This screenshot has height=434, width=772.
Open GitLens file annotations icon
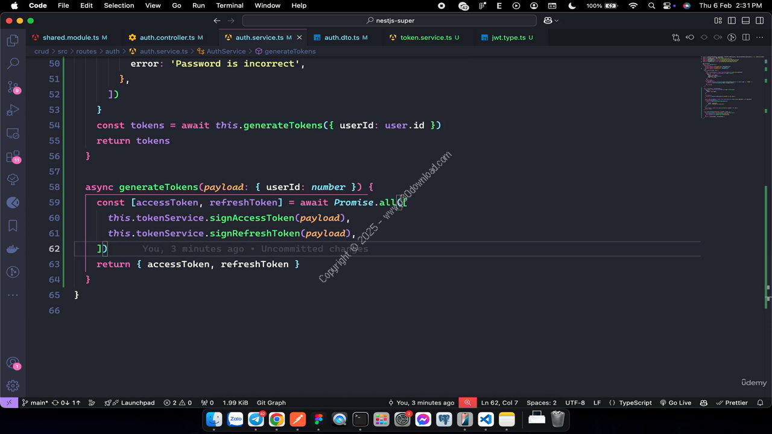732,37
